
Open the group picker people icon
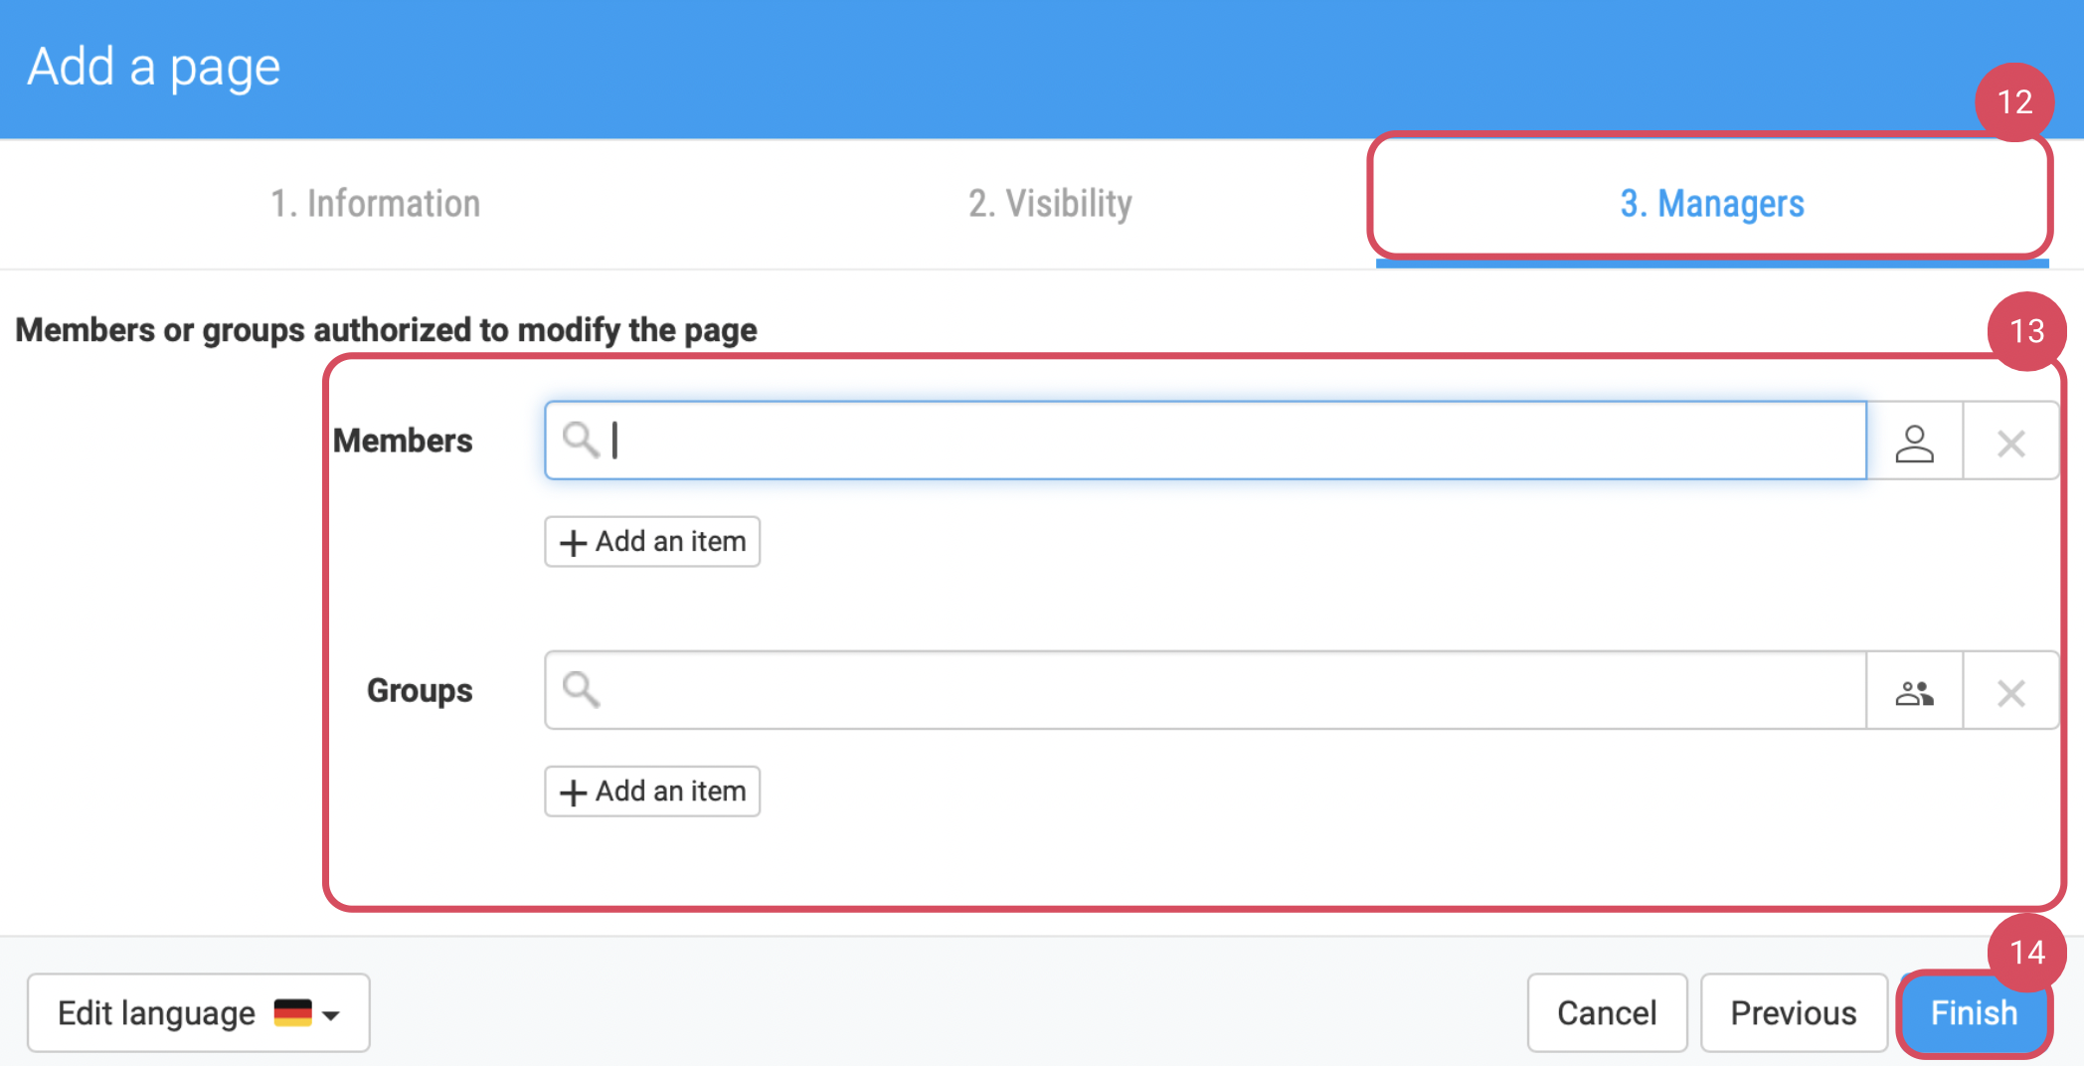[1914, 692]
